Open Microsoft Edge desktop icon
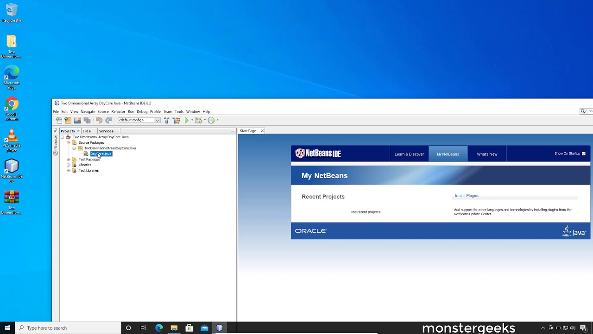Image resolution: width=593 pixels, height=334 pixels. (x=12, y=78)
